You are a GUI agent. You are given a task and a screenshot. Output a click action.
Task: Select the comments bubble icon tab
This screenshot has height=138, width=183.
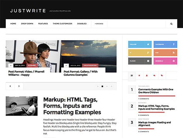pyautogui.click(x=154, y=75)
